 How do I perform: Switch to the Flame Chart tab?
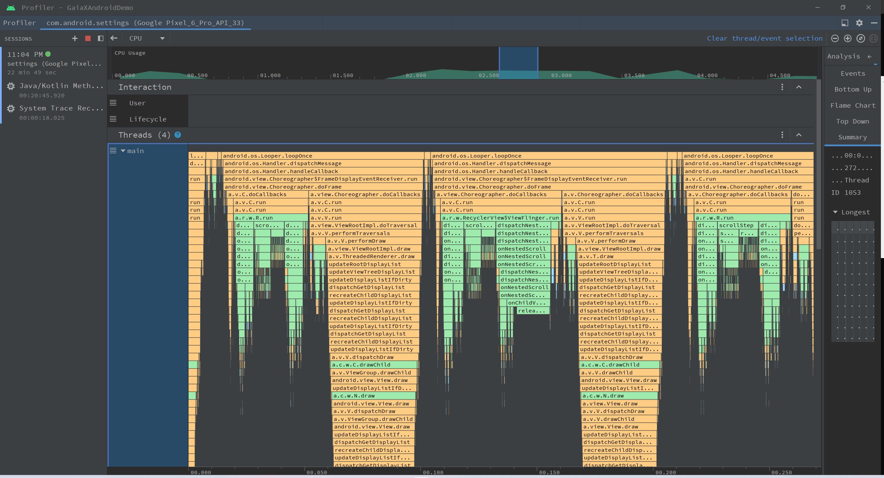[x=853, y=106]
